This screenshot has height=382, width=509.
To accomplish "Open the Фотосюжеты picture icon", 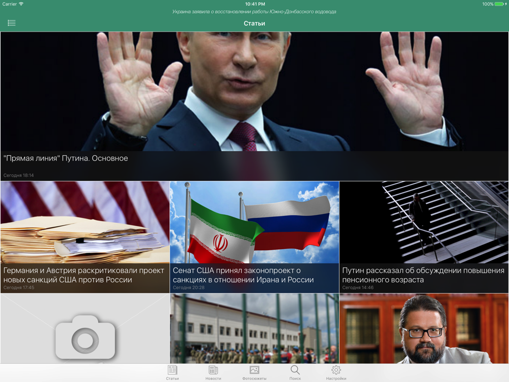I will (x=254, y=370).
